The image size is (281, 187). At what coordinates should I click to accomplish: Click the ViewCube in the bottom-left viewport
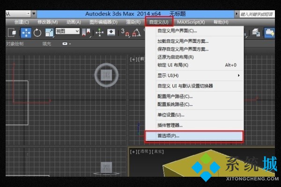click(x=106, y=168)
